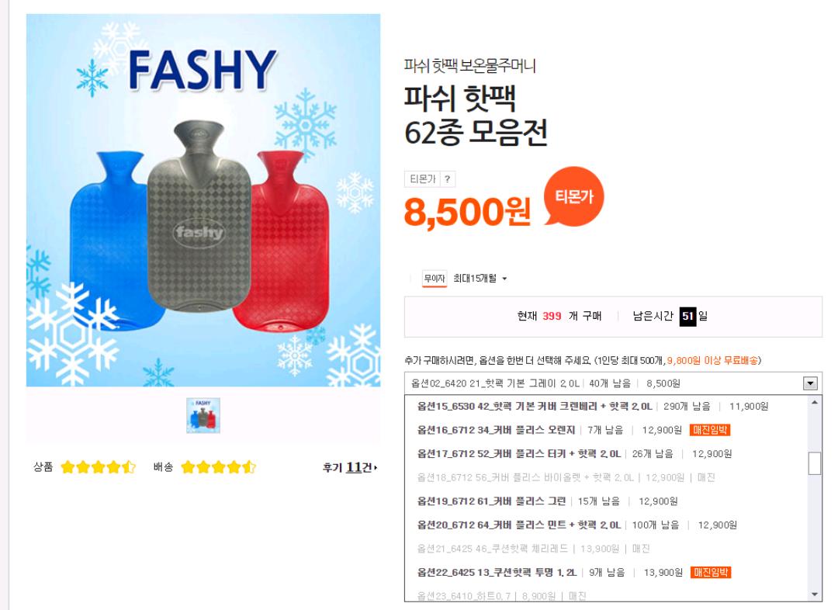Click the scroll up arrow in options list
The image size is (838, 610).
click(814, 402)
